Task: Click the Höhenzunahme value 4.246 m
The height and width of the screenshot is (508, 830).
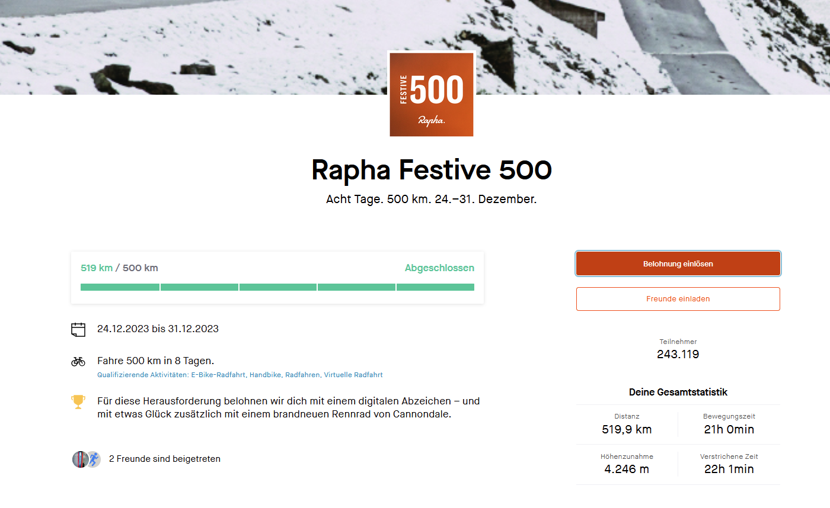Action: tap(627, 469)
